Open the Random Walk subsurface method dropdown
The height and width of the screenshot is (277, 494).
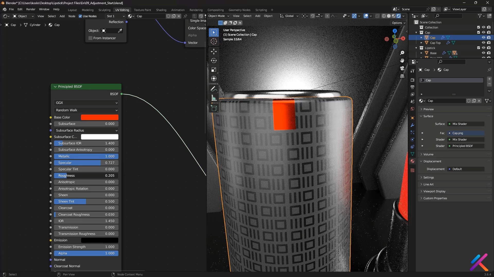86,110
